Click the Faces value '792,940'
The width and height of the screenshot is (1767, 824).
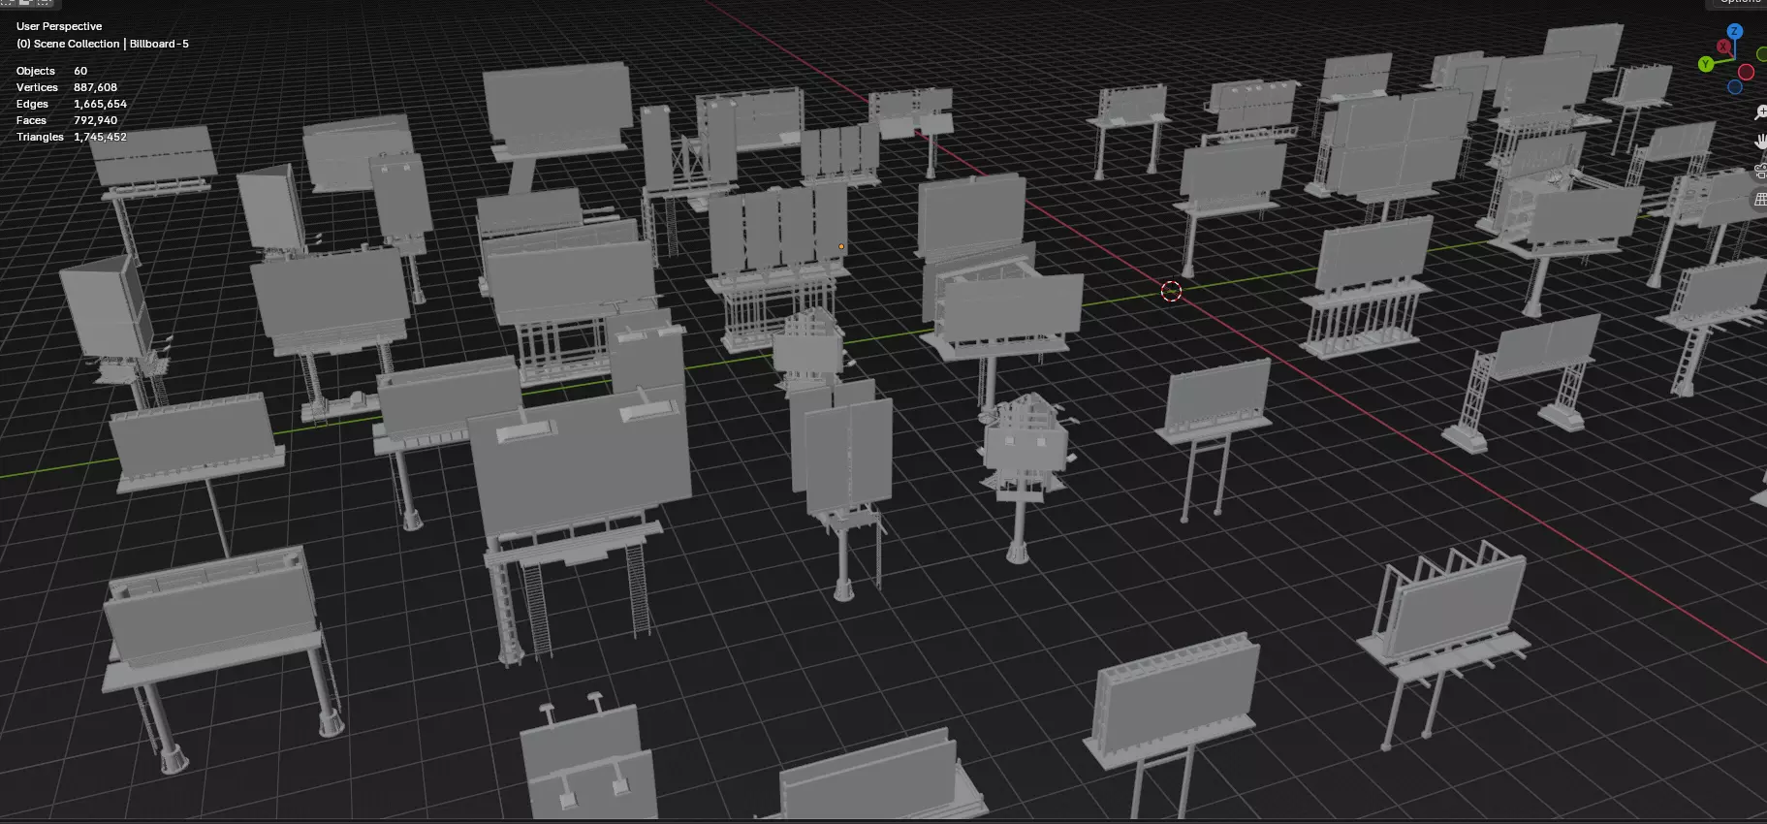(x=95, y=120)
